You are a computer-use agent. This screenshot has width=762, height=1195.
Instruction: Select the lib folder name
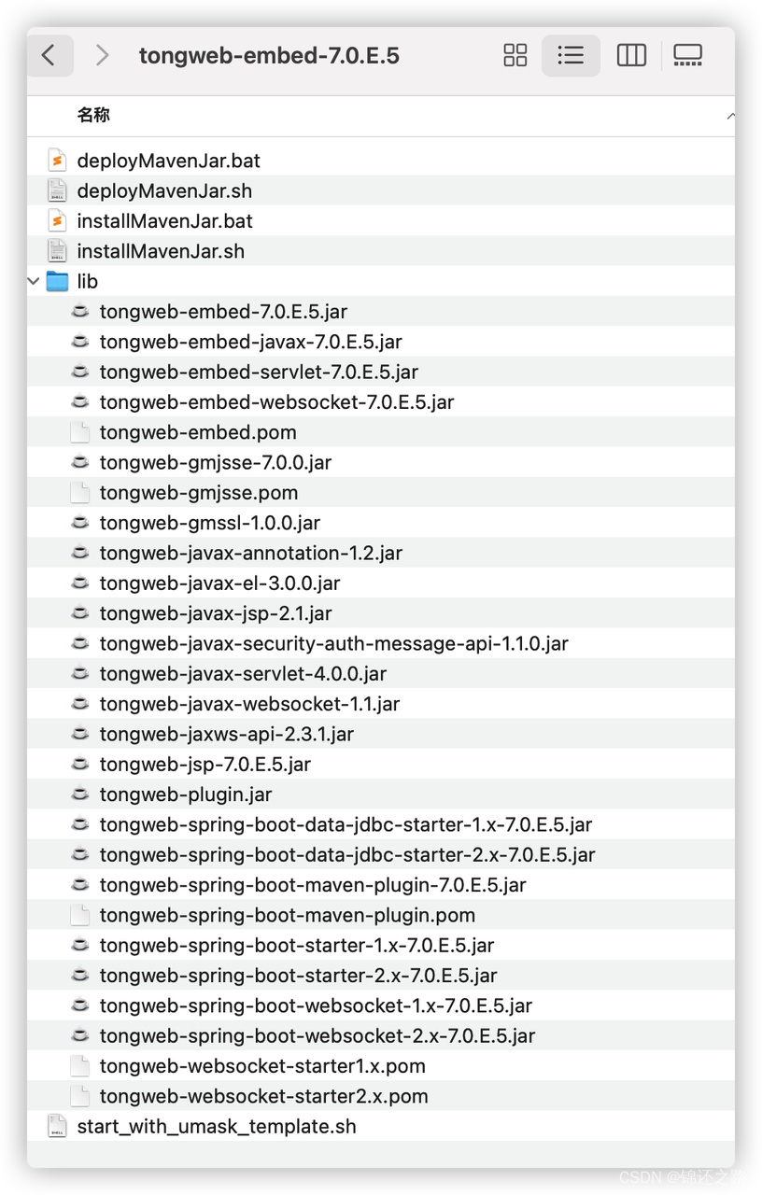point(88,281)
